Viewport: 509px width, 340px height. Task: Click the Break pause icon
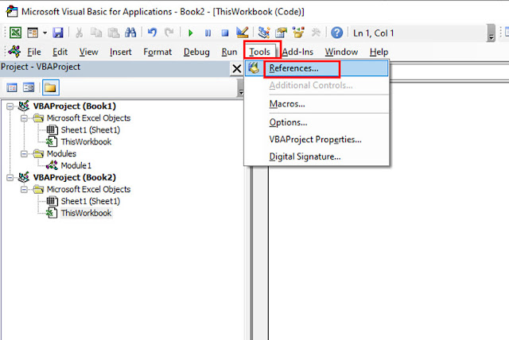click(208, 33)
